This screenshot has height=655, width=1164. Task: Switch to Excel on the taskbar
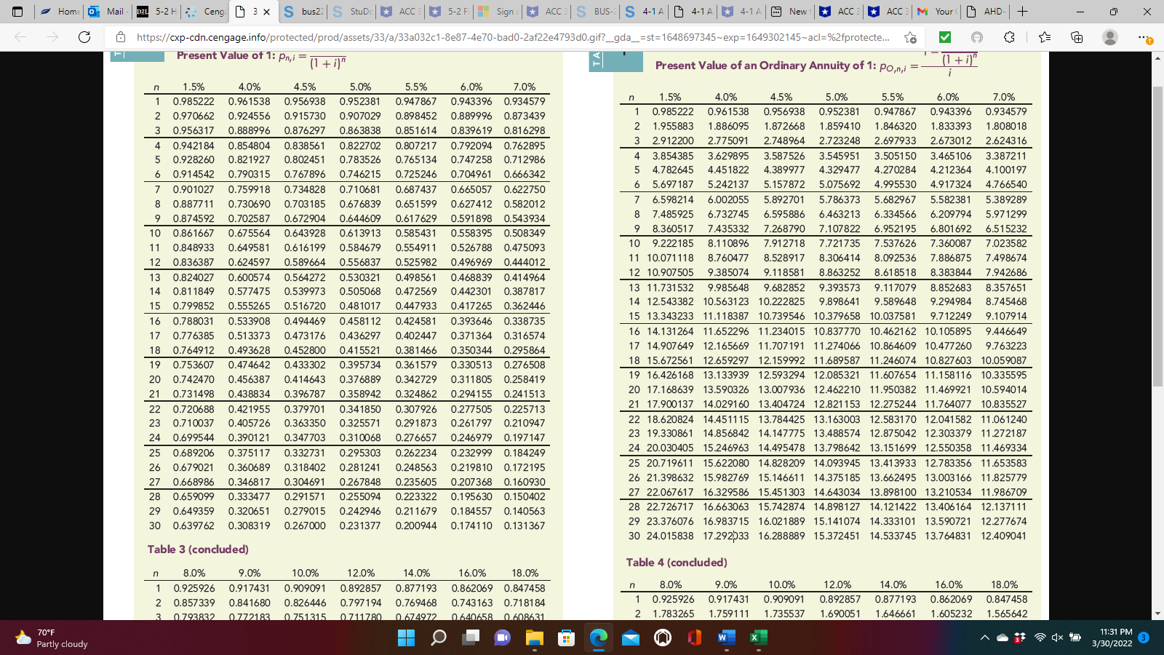(x=758, y=638)
